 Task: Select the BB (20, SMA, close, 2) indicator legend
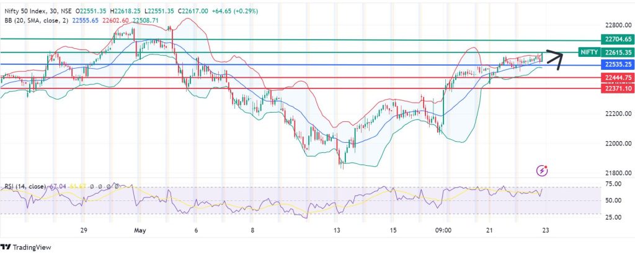36,20
